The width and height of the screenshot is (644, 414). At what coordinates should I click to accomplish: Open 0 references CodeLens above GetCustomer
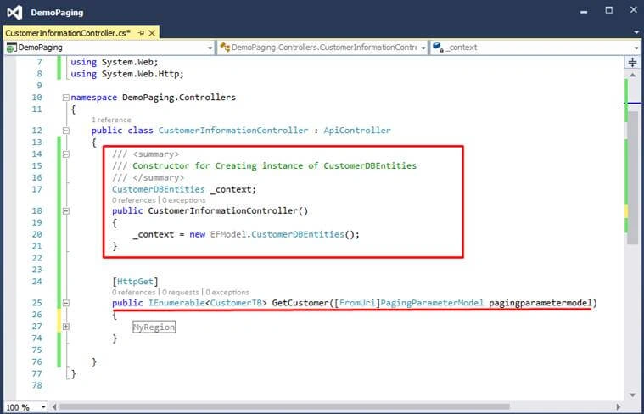[x=133, y=293]
